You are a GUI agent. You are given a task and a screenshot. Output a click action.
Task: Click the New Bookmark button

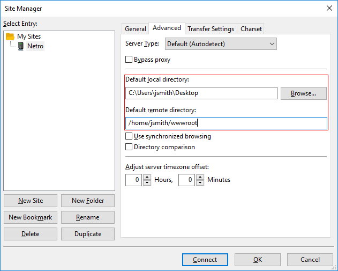click(x=31, y=217)
